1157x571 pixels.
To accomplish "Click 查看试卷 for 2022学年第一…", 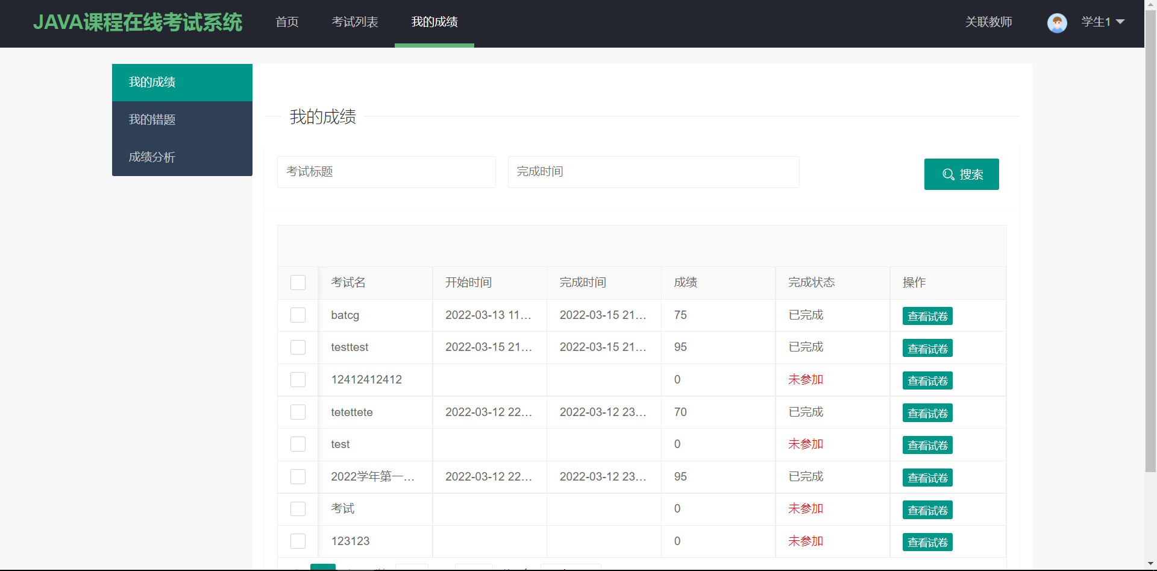I will coord(927,478).
